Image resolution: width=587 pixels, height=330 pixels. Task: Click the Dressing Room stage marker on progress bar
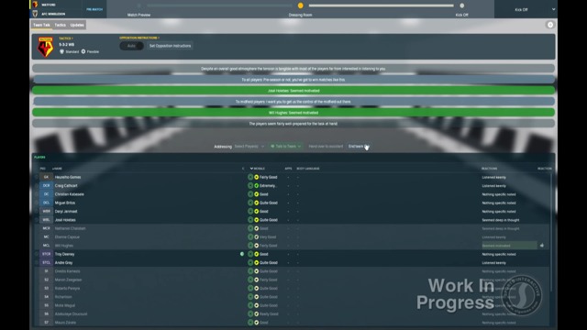pos(300,5)
